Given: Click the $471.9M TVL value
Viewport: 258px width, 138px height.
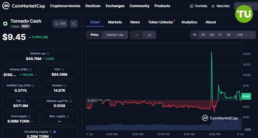Looking at the screenshot, I should (x=21, y=106).
